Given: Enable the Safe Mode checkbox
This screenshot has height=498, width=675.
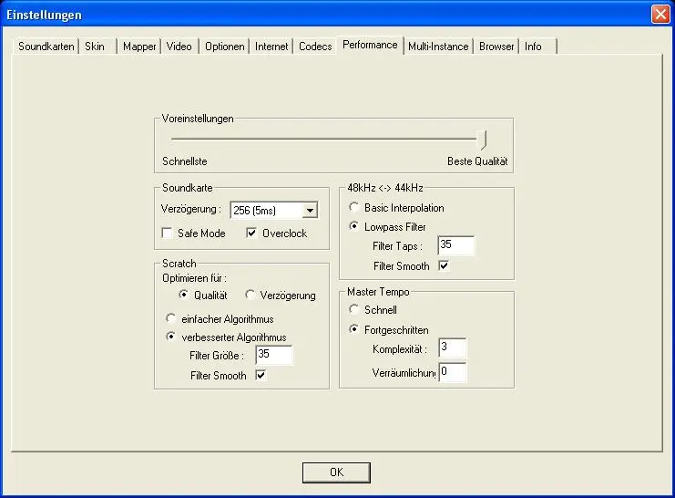Looking at the screenshot, I should coord(168,233).
